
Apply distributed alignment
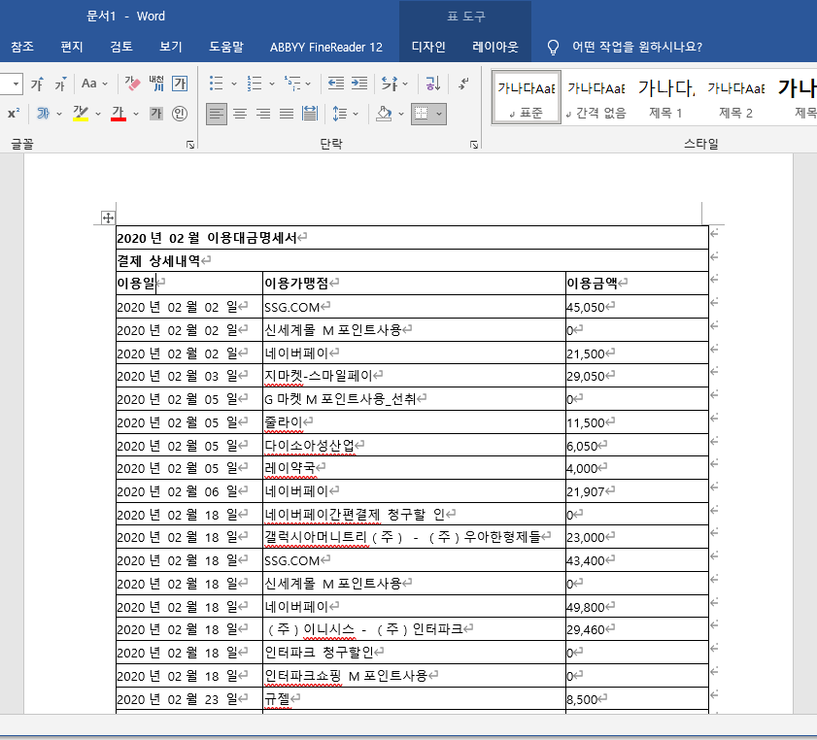pyautogui.click(x=310, y=114)
